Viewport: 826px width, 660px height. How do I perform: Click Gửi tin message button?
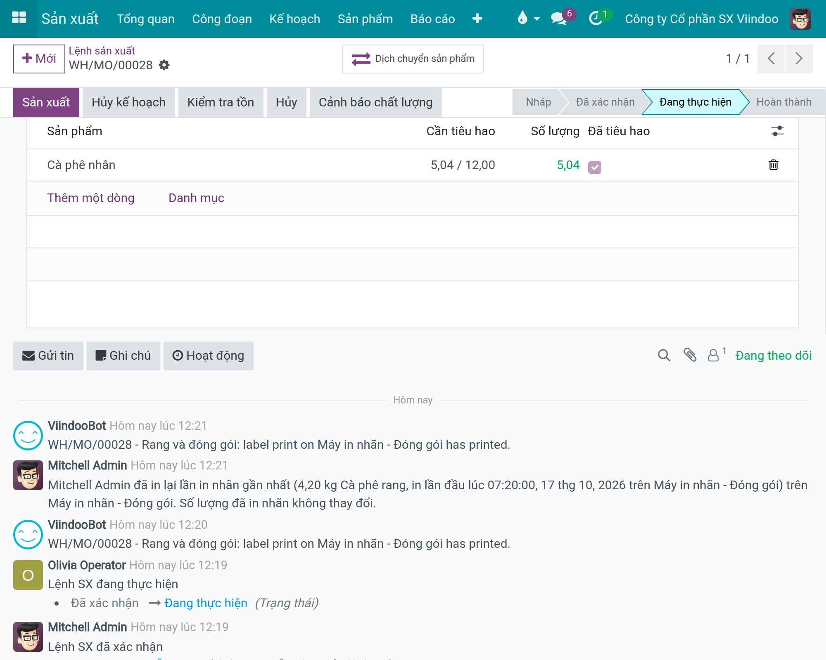[x=48, y=356]
